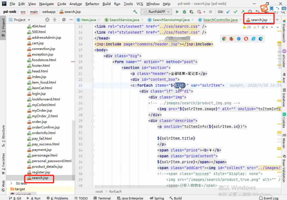Hide the Project panel with minus icon
287x200 pixels.
(x=71, y=20)
